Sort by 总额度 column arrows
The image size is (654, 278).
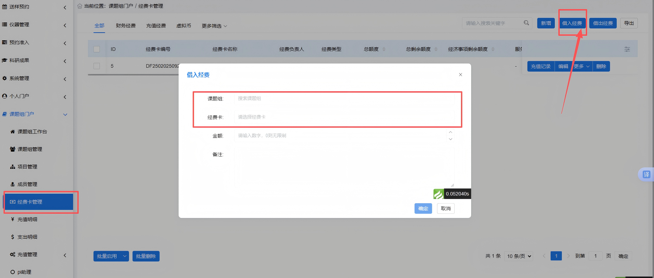384,49
